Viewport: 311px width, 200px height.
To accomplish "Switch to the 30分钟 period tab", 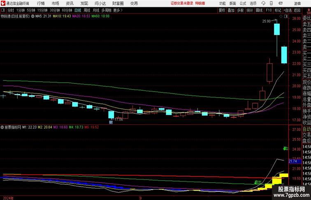I will 55,10.
